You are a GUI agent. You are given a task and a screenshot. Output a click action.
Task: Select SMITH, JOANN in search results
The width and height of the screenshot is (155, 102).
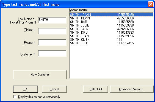pyautogui.click(x=111, y=15)
